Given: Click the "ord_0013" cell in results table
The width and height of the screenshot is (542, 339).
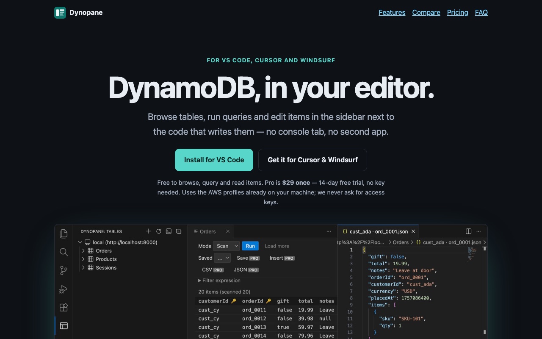Looking at the screenshot, I should click(254, 327).
